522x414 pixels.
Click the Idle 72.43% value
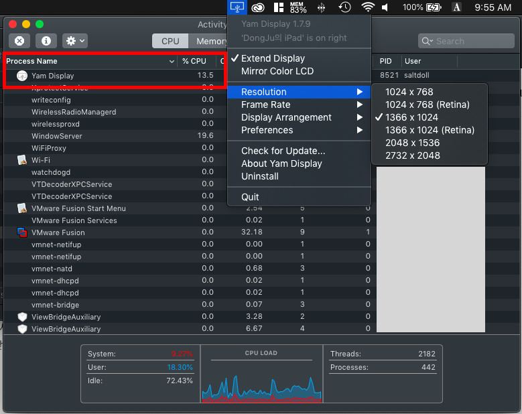coord(180,381)
